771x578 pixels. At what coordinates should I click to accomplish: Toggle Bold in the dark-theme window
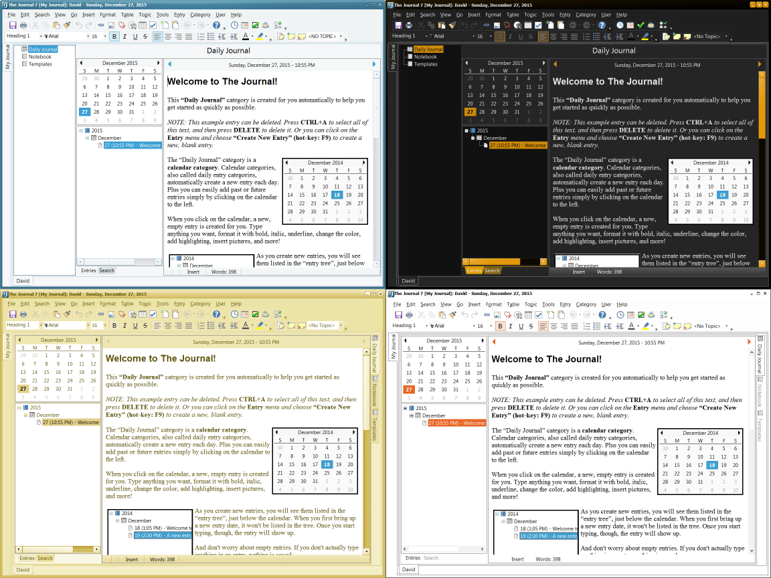(x=499, y=36)
